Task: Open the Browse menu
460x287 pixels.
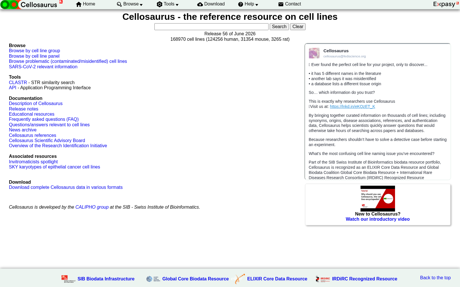Action: coord(131,4)
